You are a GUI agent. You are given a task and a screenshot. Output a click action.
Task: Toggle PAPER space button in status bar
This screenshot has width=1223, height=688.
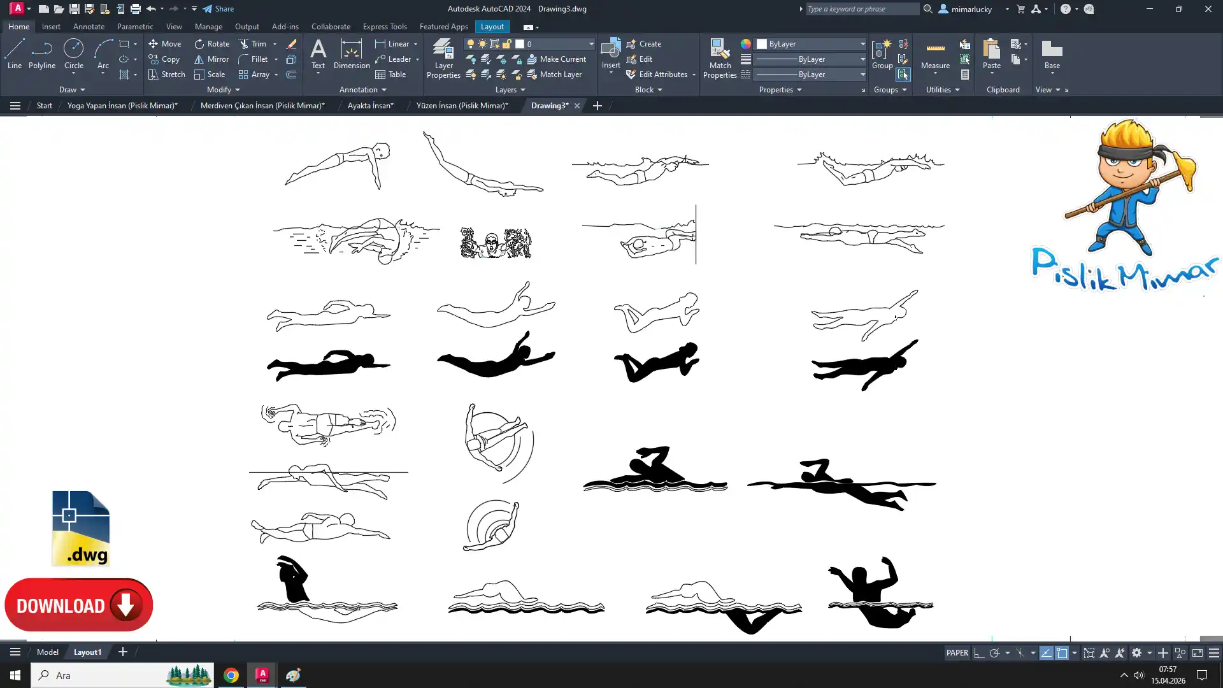point(957,653)
